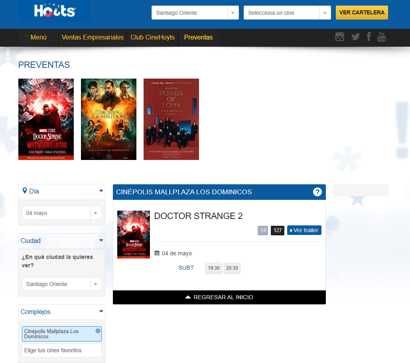This screenshot has width=410, height=363.
Task: Click the help question mark icon
Action: (317, 192)
